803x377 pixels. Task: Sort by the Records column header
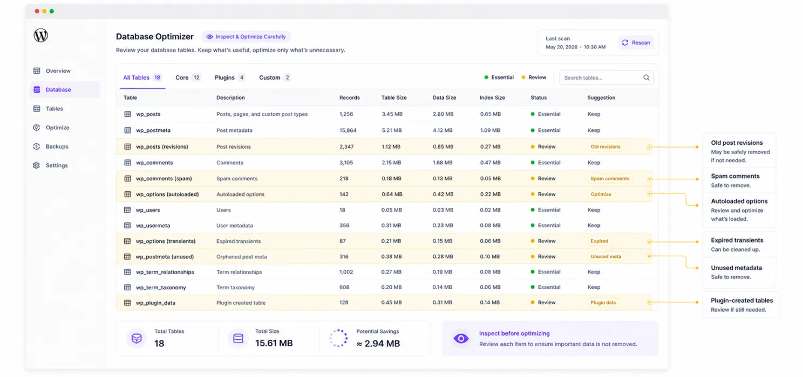click(350, 98)
